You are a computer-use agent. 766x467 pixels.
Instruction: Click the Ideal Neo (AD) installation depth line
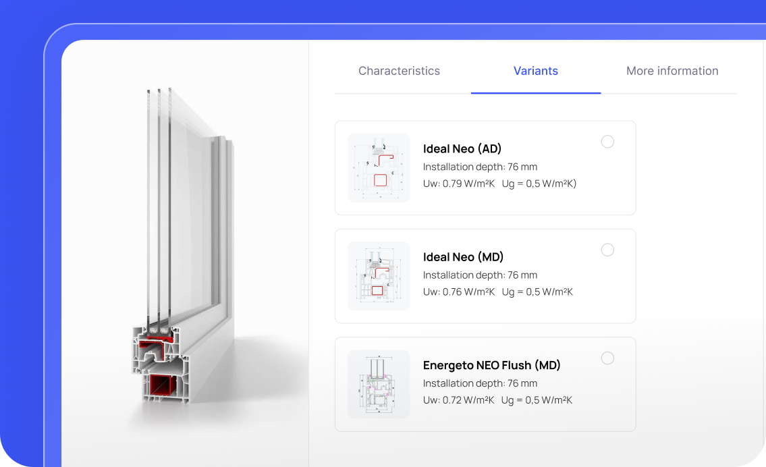(481, 167)
